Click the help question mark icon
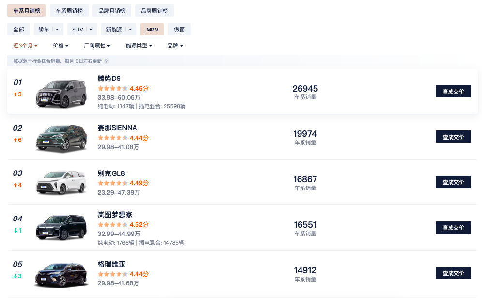The image size is (482, 298). pyautogui.click(x=106, y=61)
